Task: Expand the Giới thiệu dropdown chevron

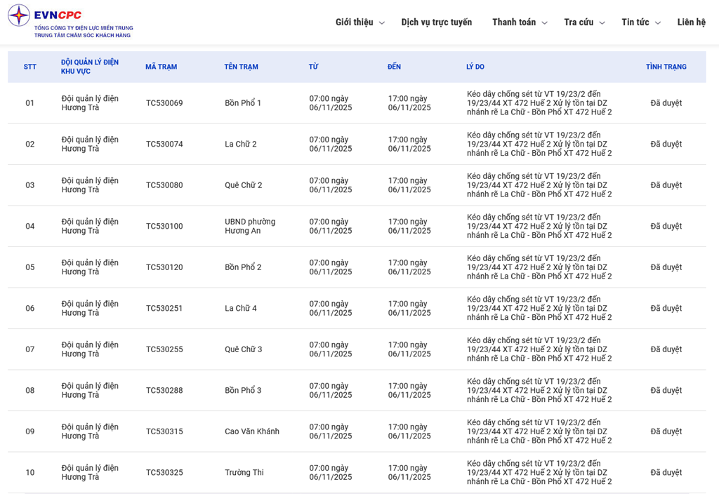Action: pyautogui.click(x=382, y=23)
